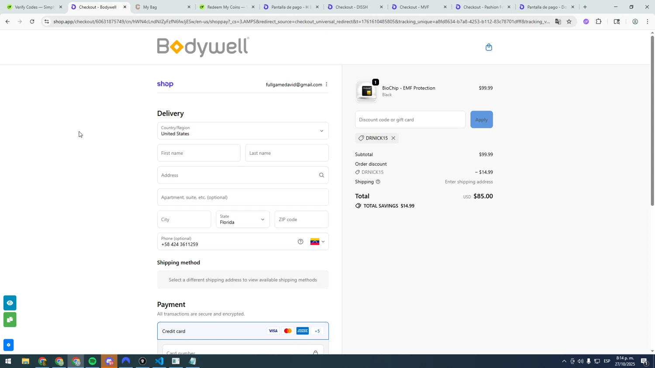Show the +5 additional card brands

317,331
